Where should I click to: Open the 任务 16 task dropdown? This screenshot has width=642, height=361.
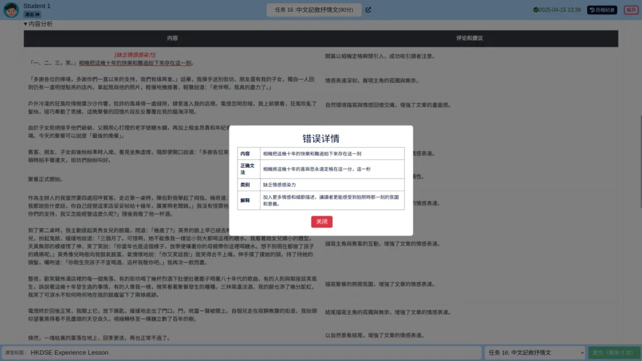click(535, 352)
